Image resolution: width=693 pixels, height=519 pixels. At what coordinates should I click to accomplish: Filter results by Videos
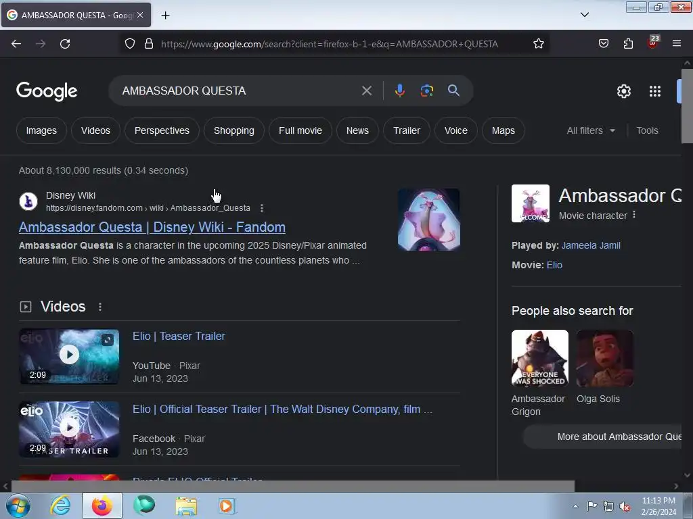pos(95,130)
